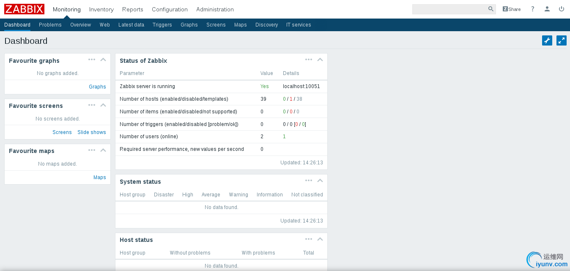The image size is (570, 271).
Task: Click the 'Zabbix server is running' row
Action: click(x=221, y=86)
